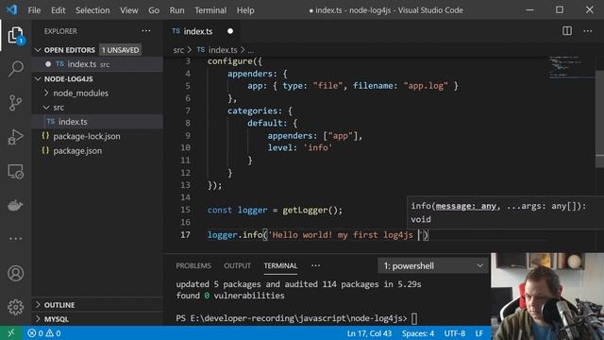Open the Help menu

tap(245, 10)
